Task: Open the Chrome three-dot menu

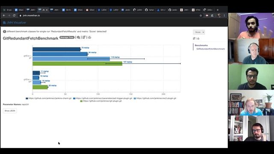Action: (224, 15)
